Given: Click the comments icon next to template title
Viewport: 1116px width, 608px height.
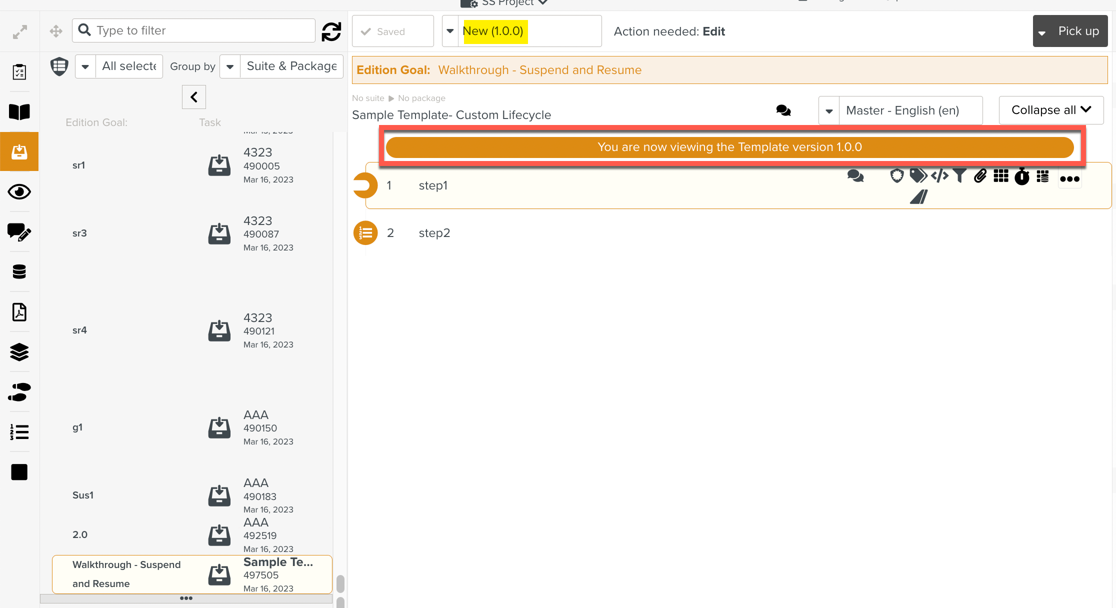Looking at the screenshot, I should pos(783,110).
